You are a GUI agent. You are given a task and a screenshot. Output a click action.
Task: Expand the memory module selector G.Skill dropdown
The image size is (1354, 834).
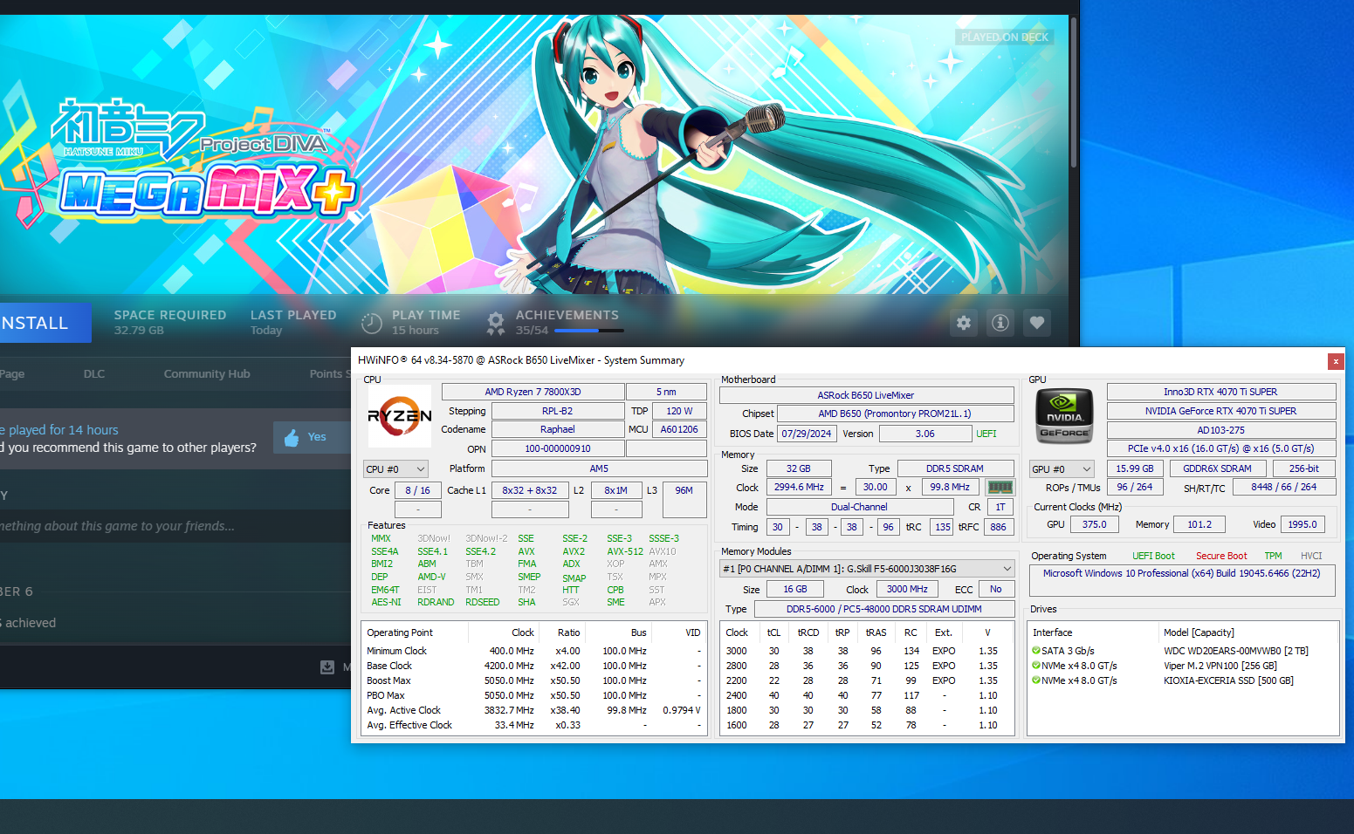point(867,568)
